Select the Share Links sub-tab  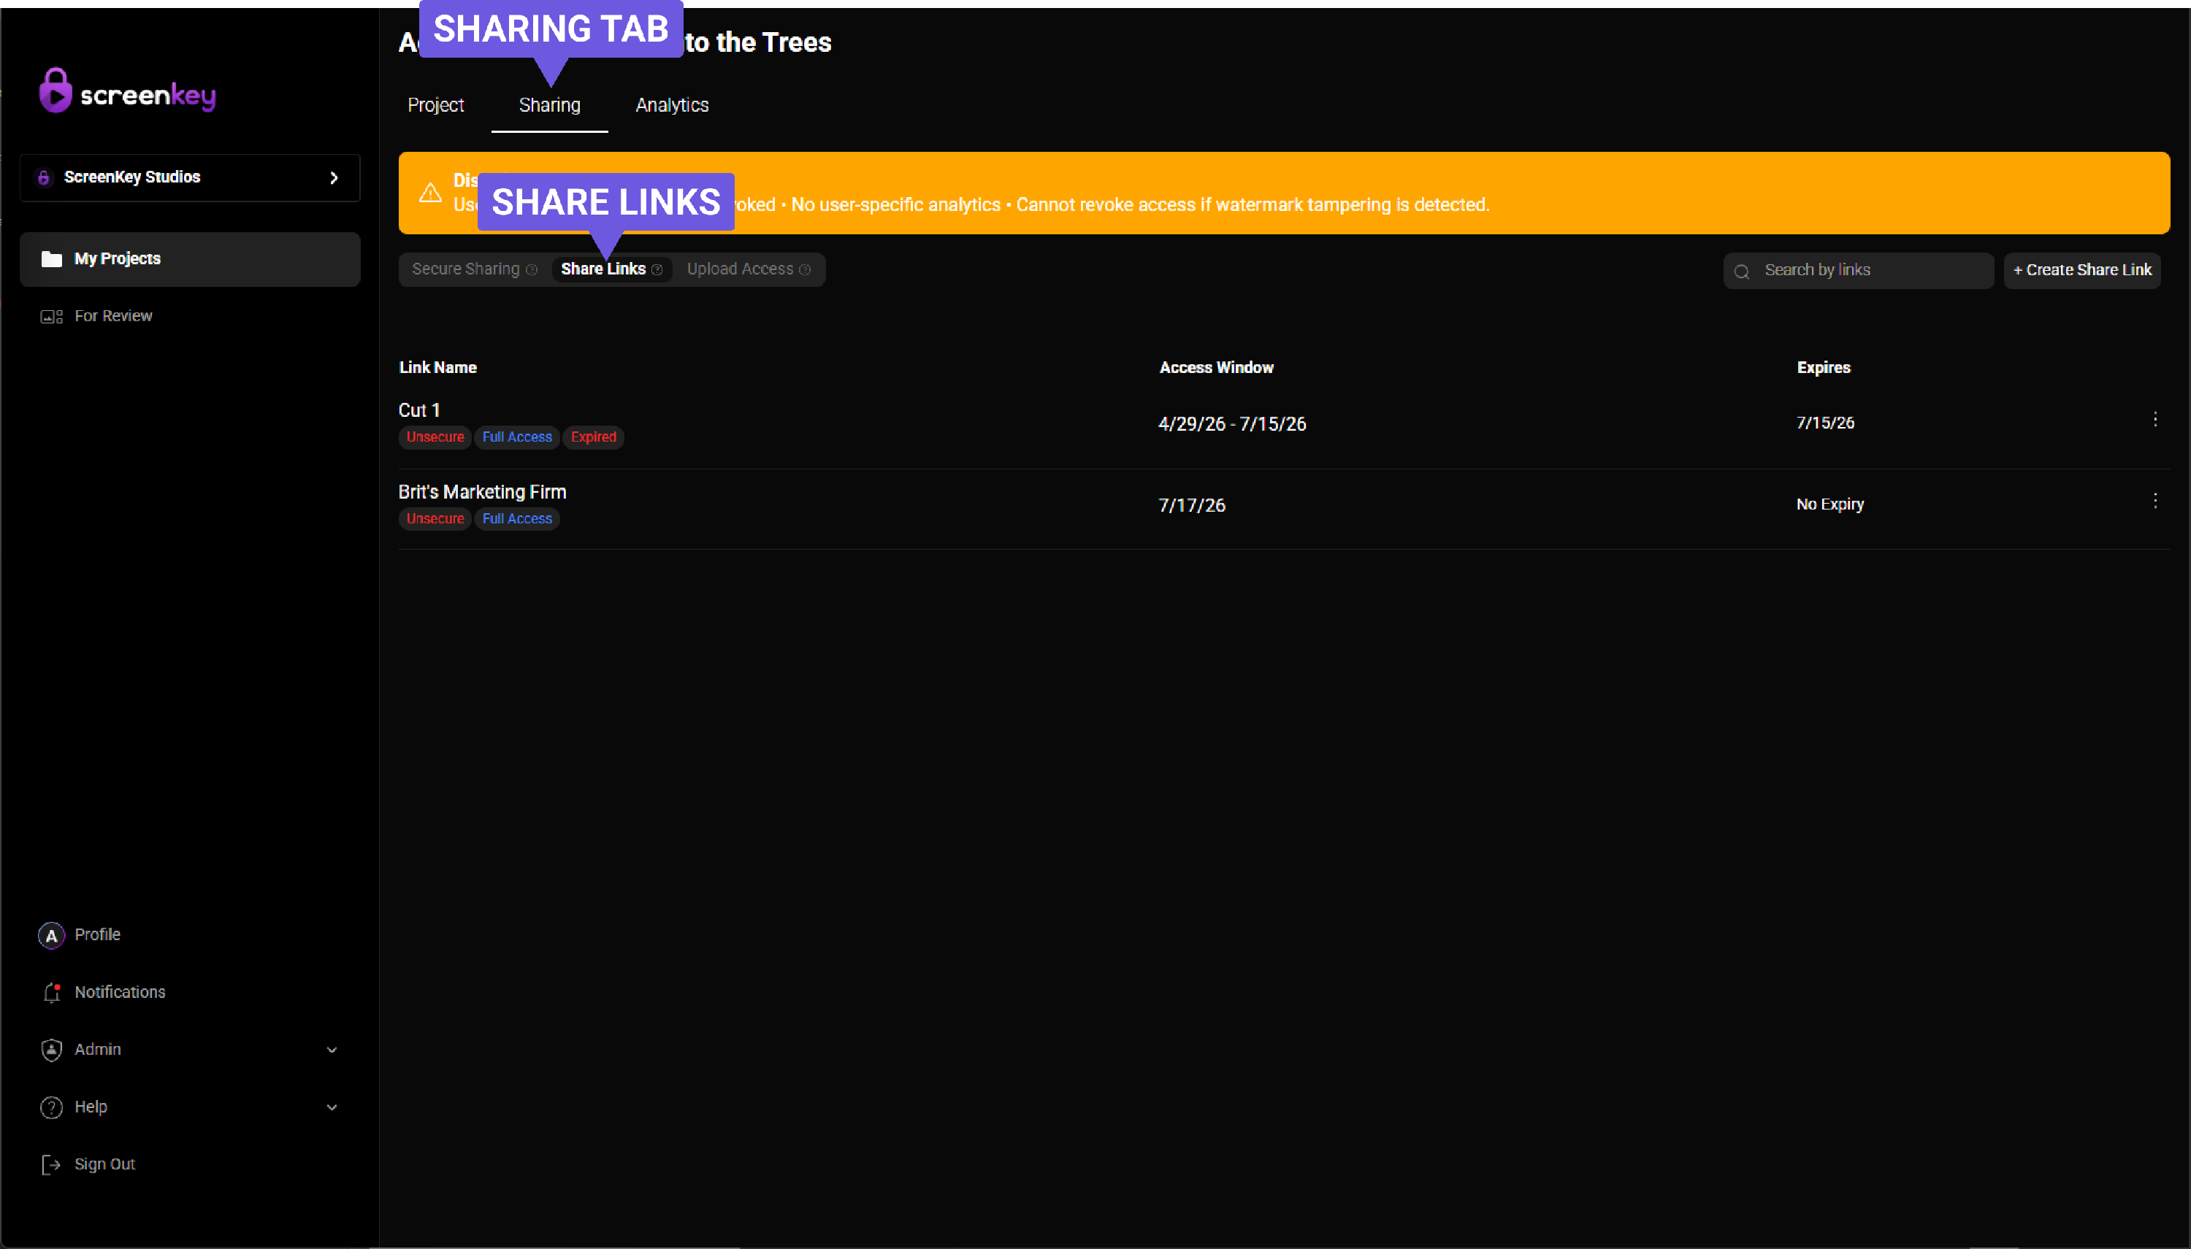(x=612, y=269)
